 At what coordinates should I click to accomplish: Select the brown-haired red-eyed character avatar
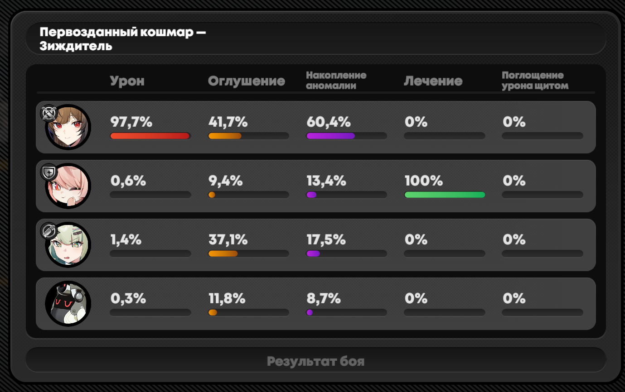(69, 128)
